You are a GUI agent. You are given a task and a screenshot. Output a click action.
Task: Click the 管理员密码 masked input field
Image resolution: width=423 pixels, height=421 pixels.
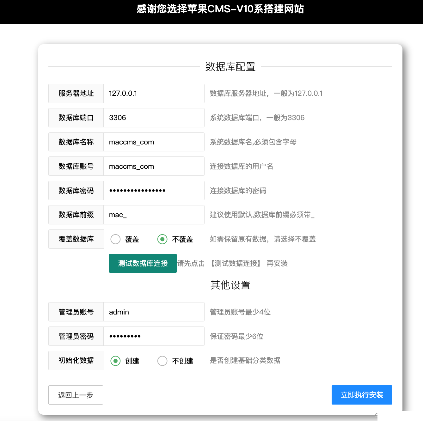(x=154, y=336)
